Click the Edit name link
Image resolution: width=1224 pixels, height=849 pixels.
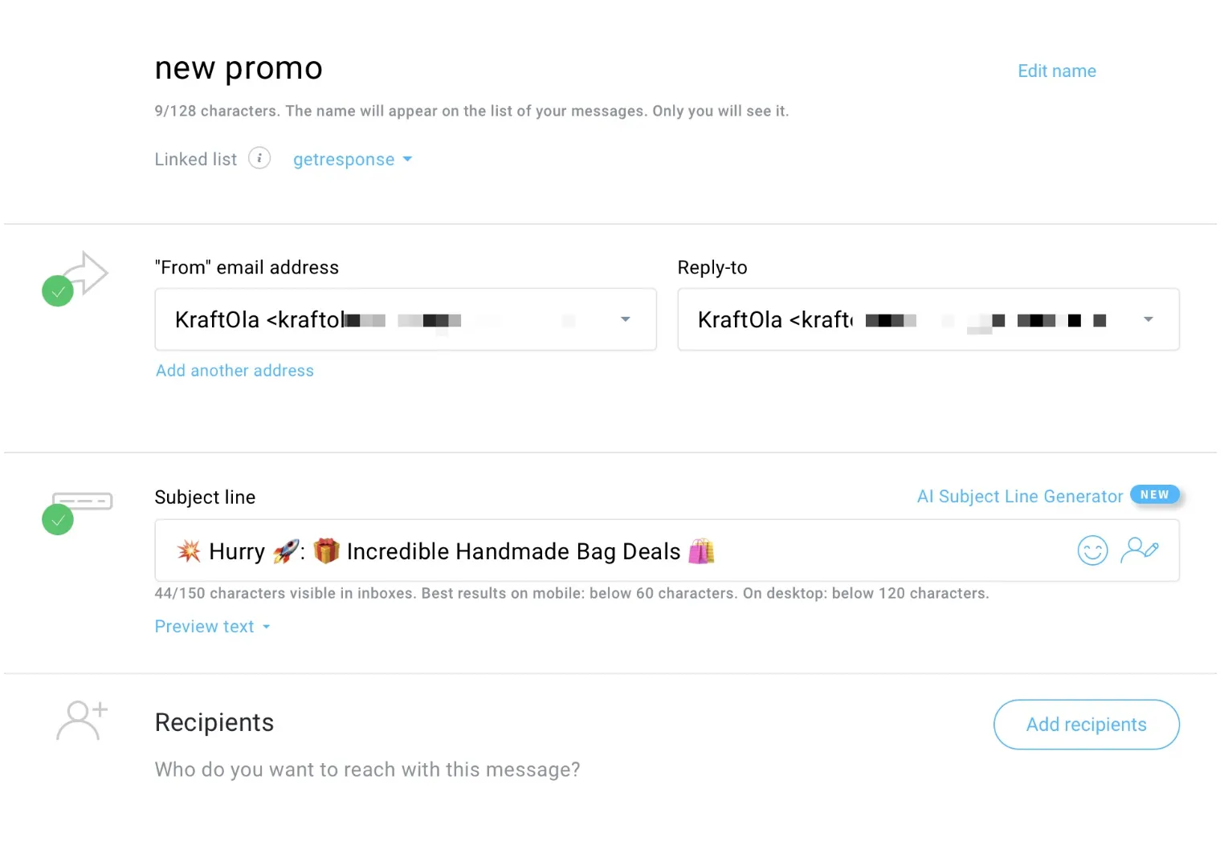pos(1057,71)
